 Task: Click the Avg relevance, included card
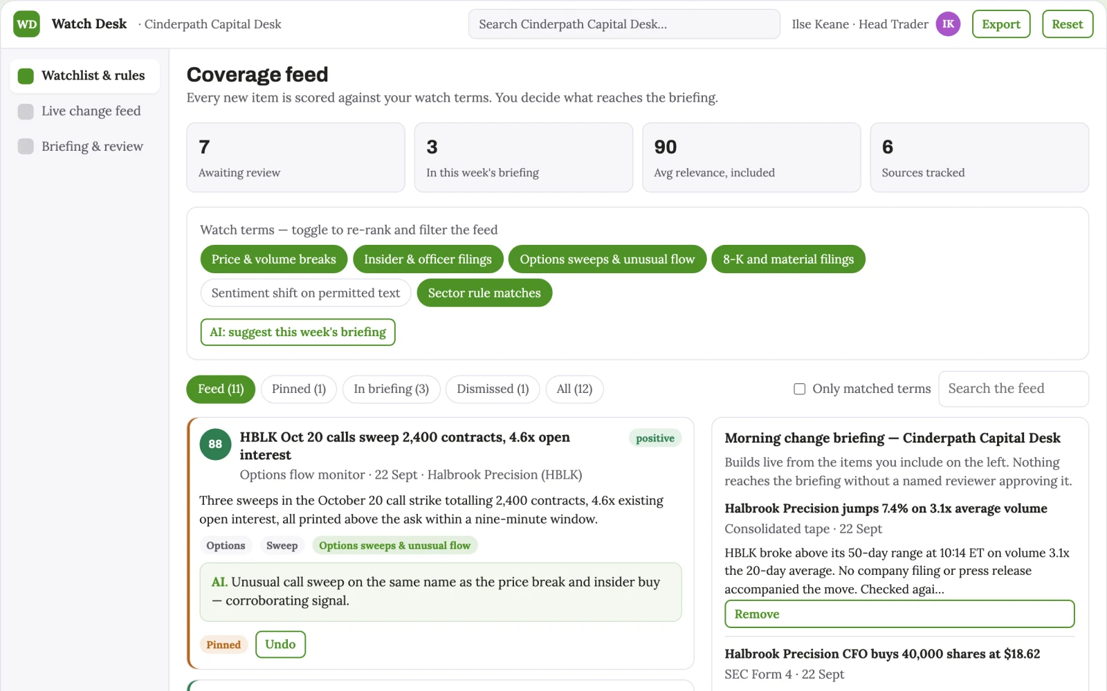point(751,158)
